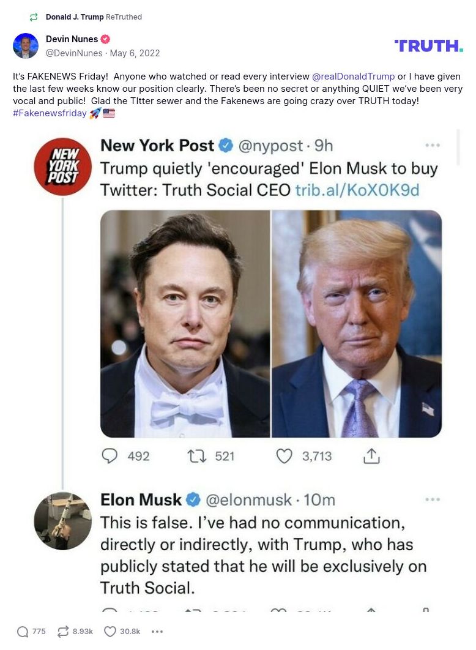Viewport: 476px width, 650px height.
Task: Click the #Fakenewsfriday hashtag
Action: [x=49, y=113]
